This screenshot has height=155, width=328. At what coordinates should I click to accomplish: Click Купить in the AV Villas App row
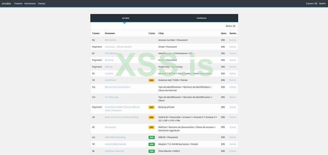(233, 97)
